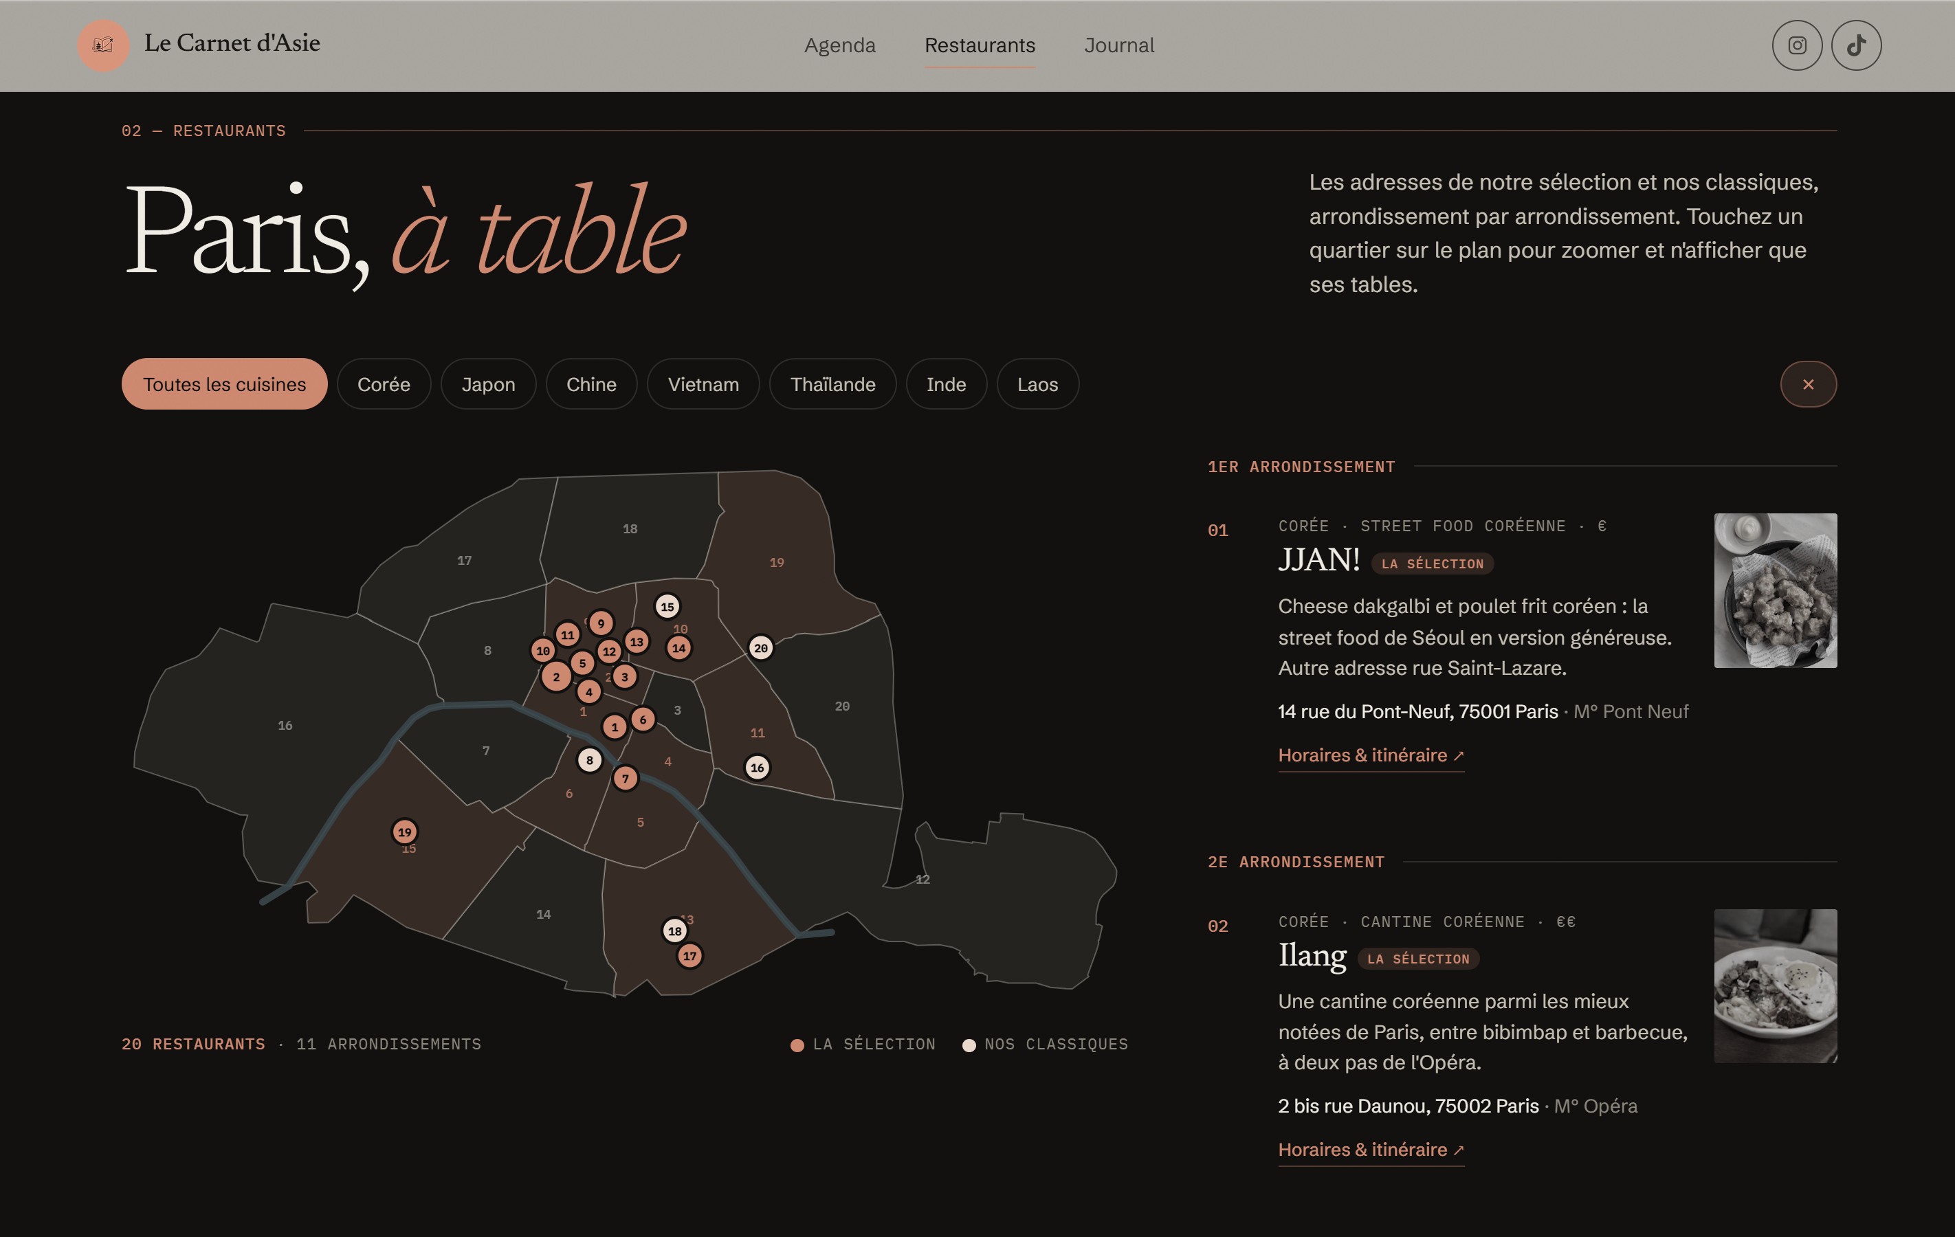Select map pin number 13
The width and height of the screenshot is (1955, 1237).
[x=637, y=641]
